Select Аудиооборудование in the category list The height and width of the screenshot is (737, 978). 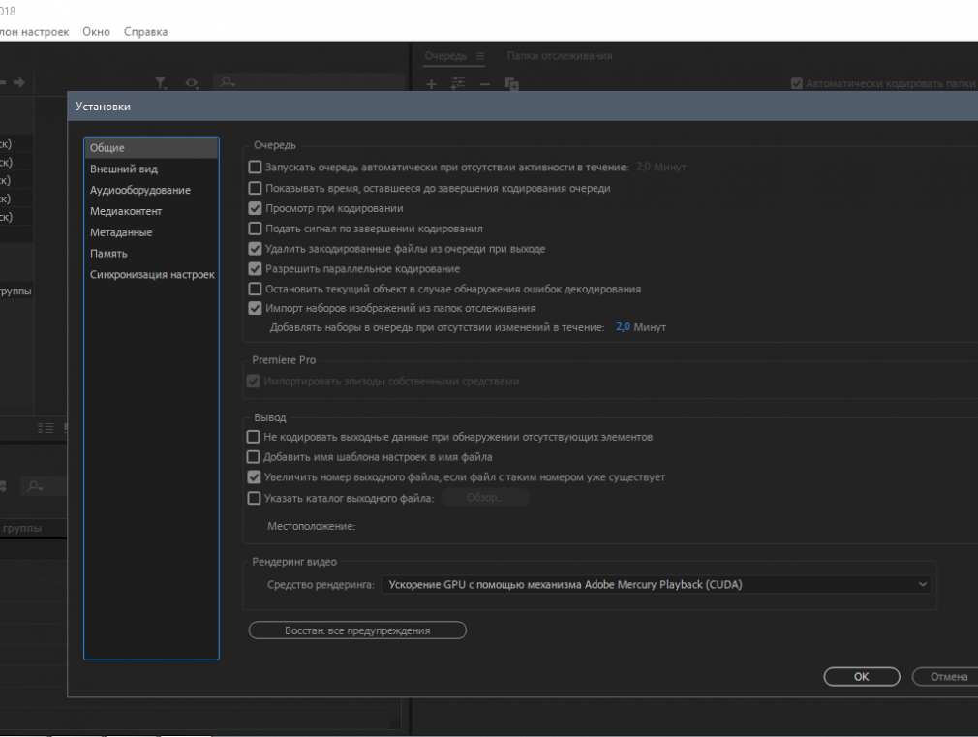pos(140,191)
